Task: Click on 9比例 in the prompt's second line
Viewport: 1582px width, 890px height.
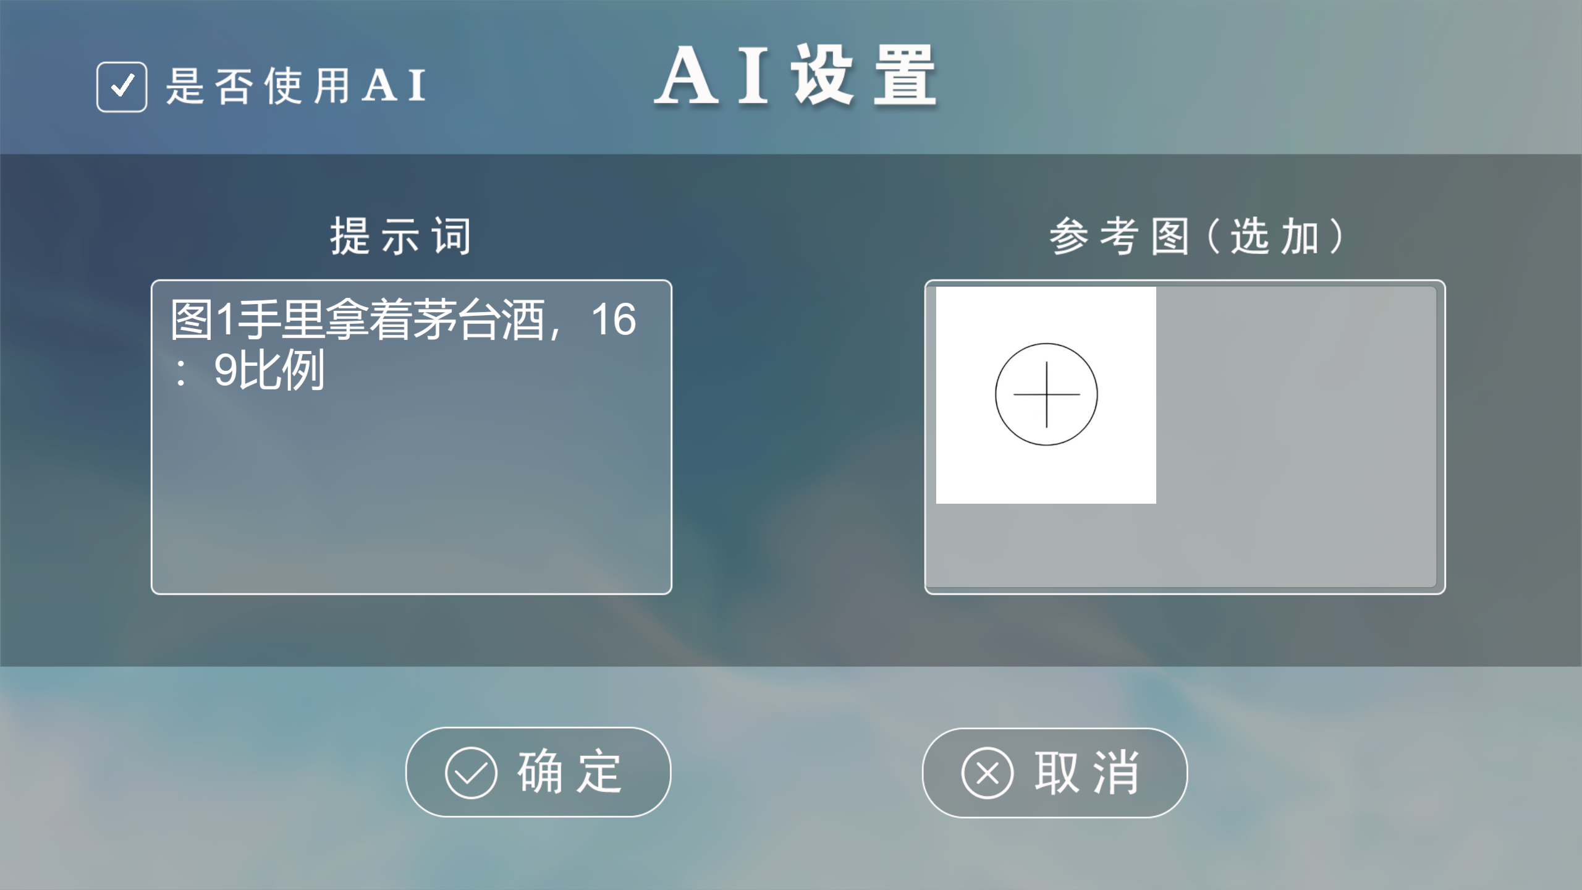Action: point(269,371)
